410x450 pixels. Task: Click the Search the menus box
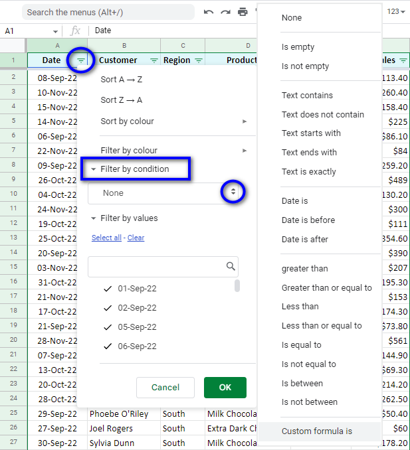coord(108,13)
